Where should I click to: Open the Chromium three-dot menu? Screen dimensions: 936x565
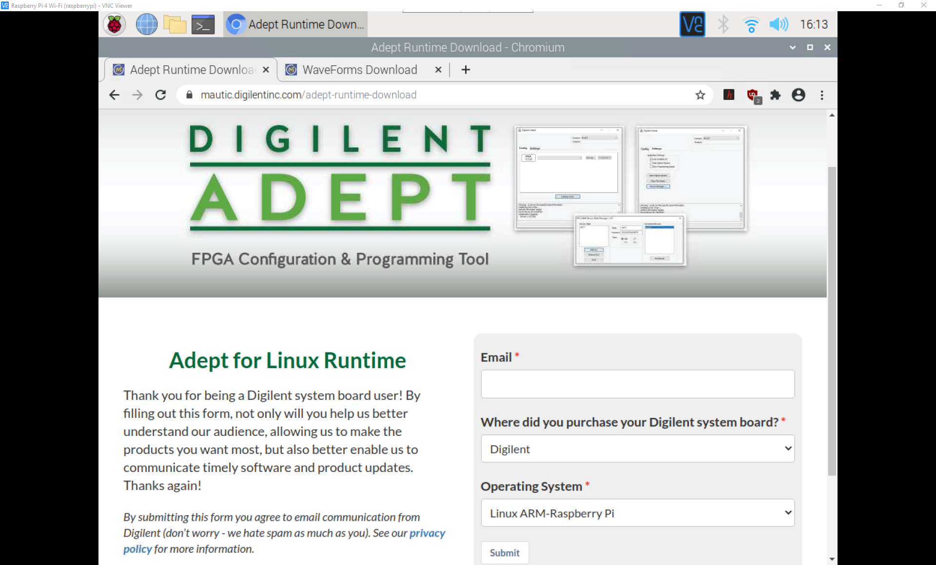pyautogui.click(x=822, y=95)
